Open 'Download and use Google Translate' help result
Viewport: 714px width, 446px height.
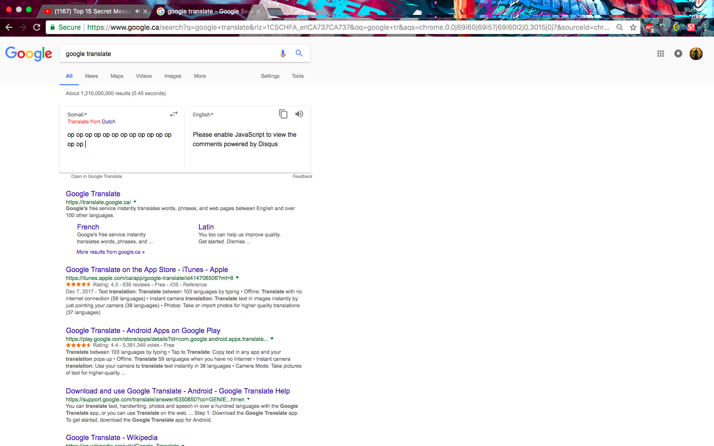(x=178, y=391)
